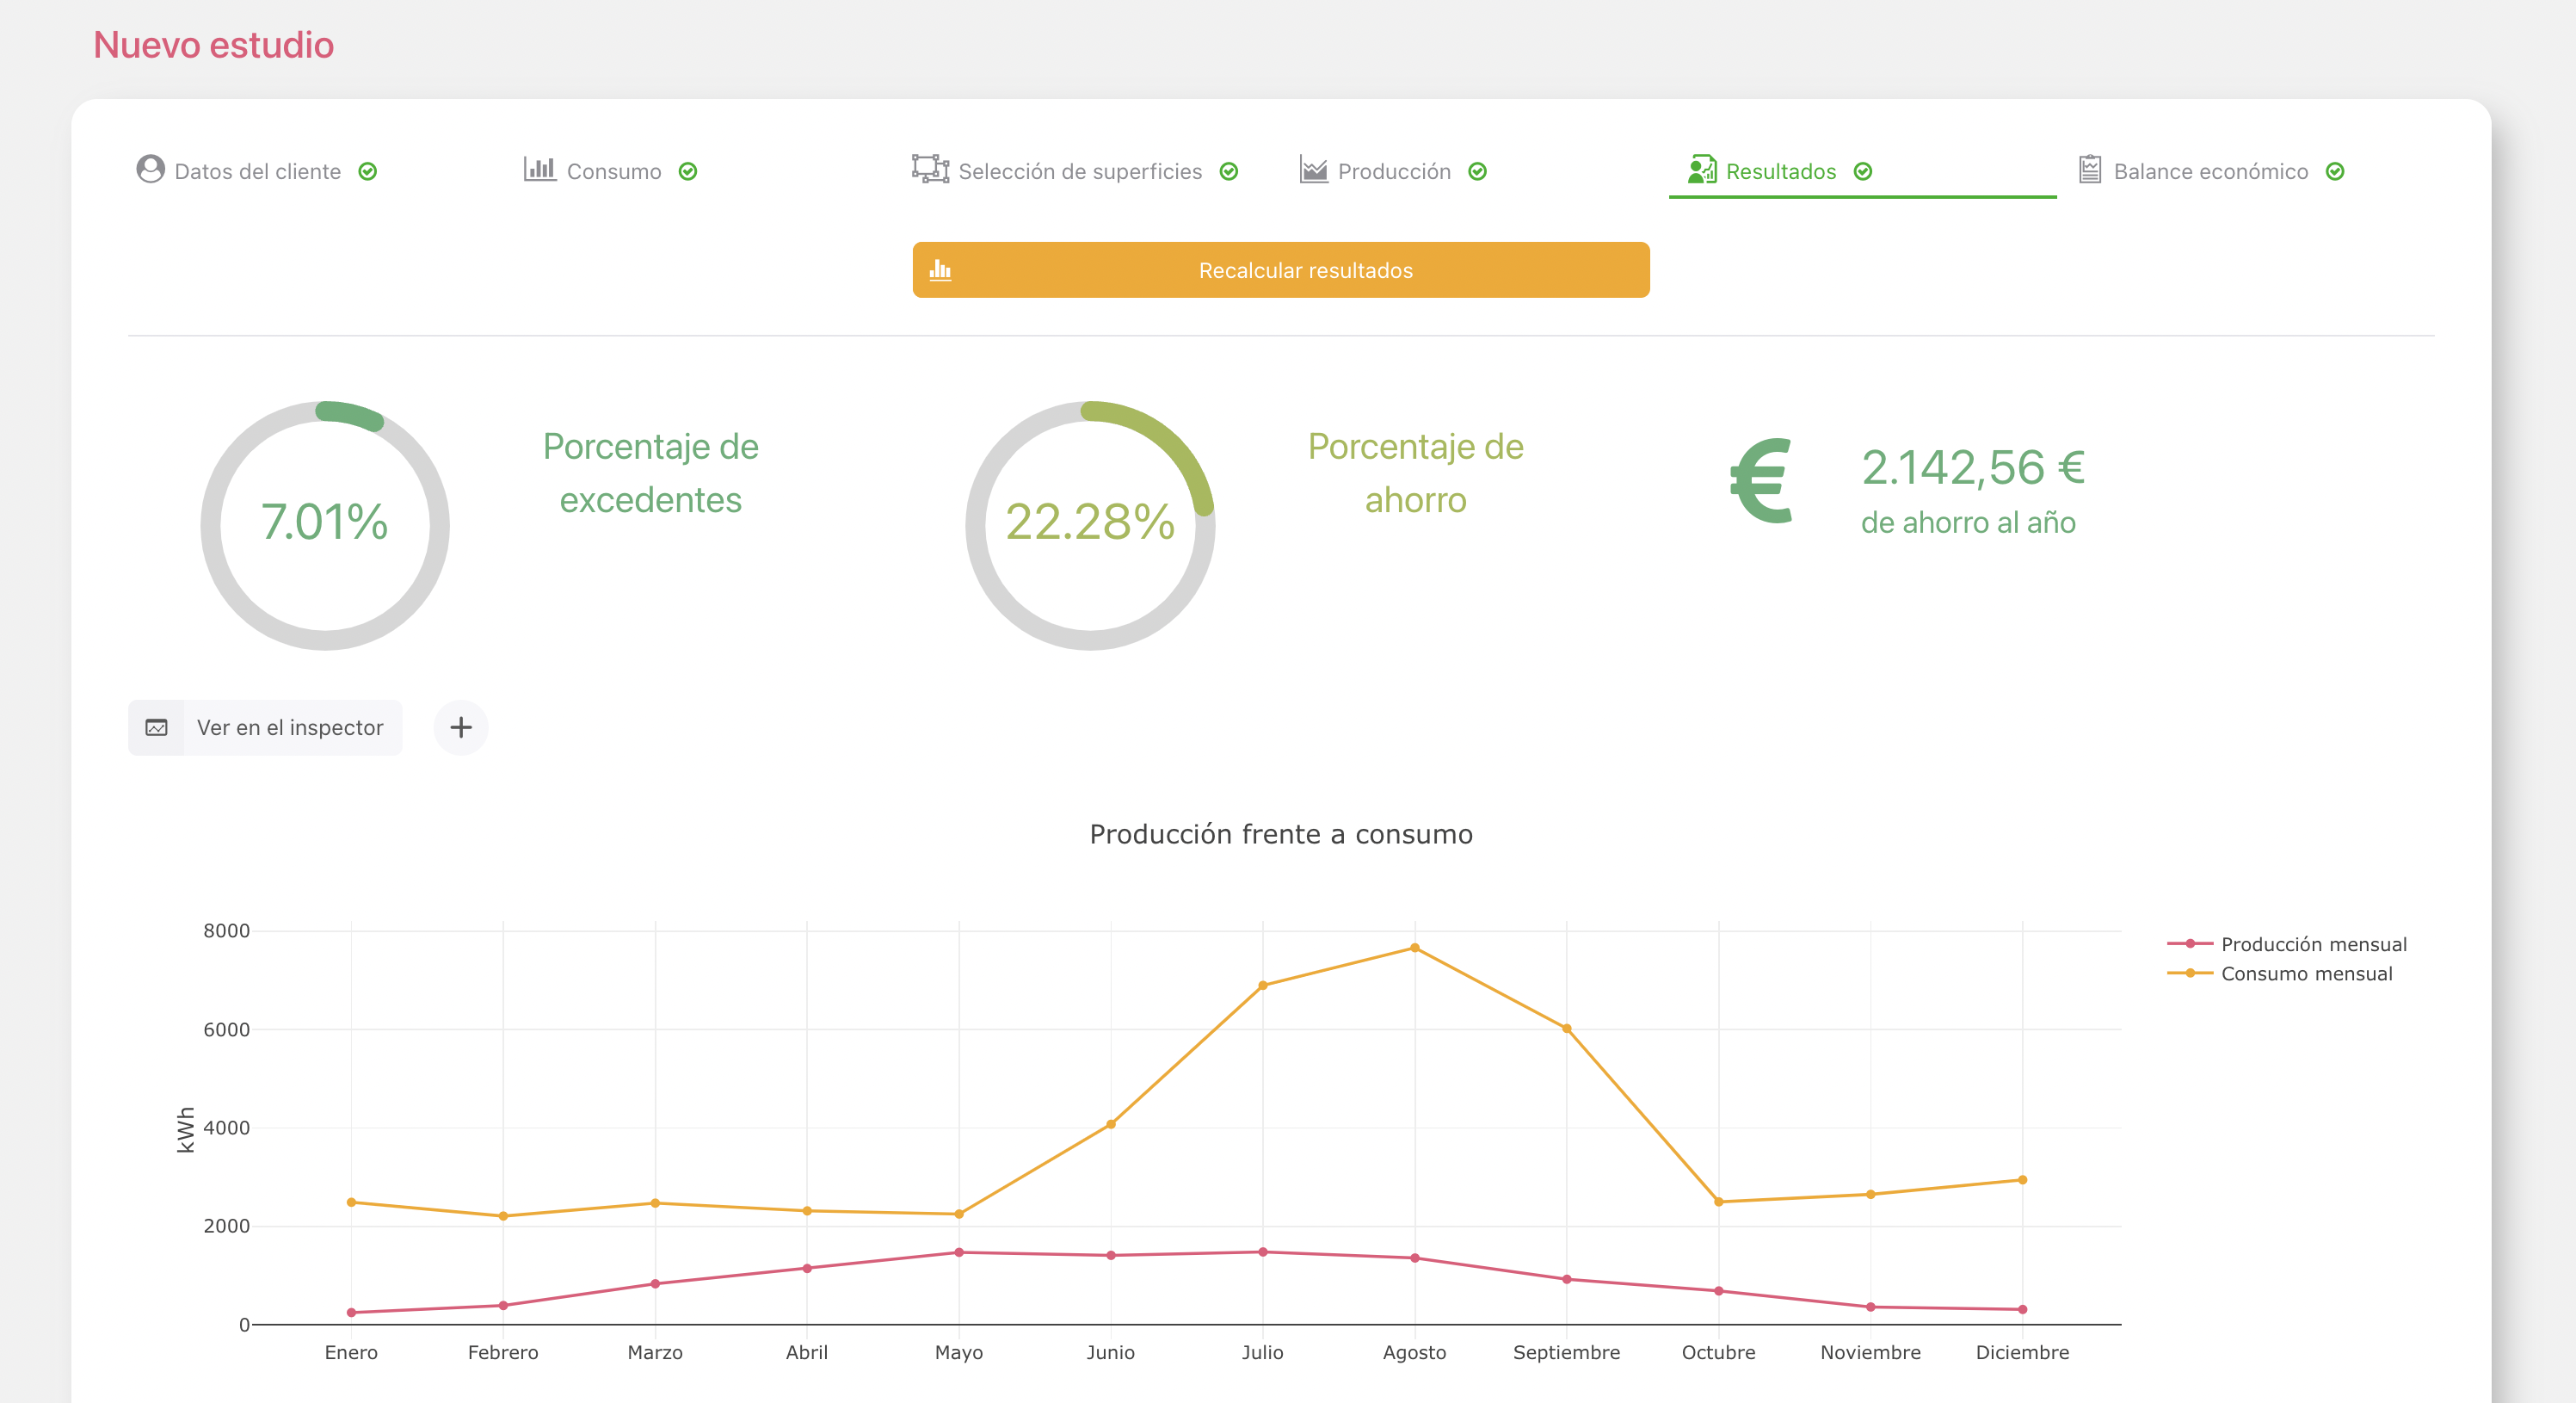Click the Resultados report icon
Screen dimensions: 2576x1403
coord(1701,169)
